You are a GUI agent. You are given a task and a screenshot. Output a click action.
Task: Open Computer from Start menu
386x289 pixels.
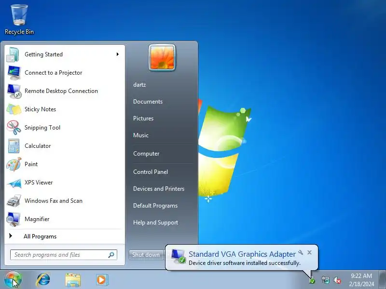point(146,154)
